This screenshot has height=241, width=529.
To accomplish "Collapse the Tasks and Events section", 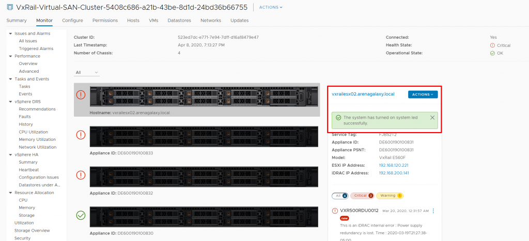I will point(10,79).
